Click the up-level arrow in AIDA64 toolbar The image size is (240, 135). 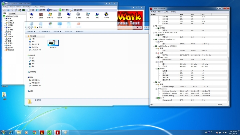point(12,10)
